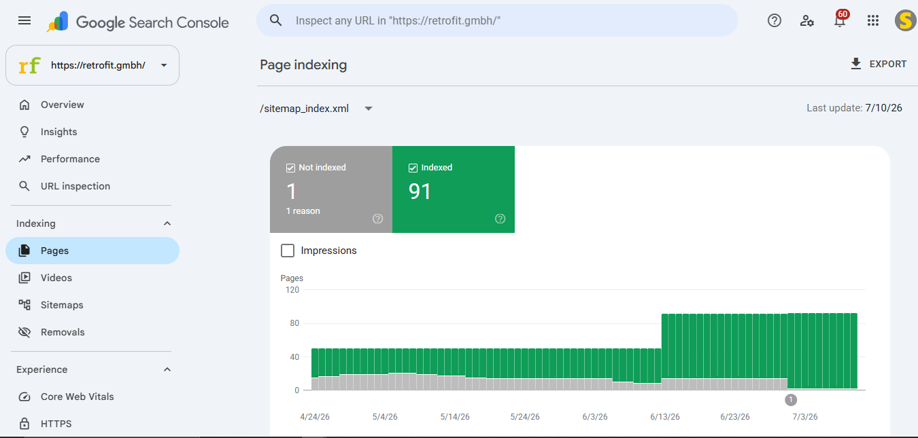Select the Not indexed card showing 1
The width and height of the screenshot is (918, 438).
point(331,189)
